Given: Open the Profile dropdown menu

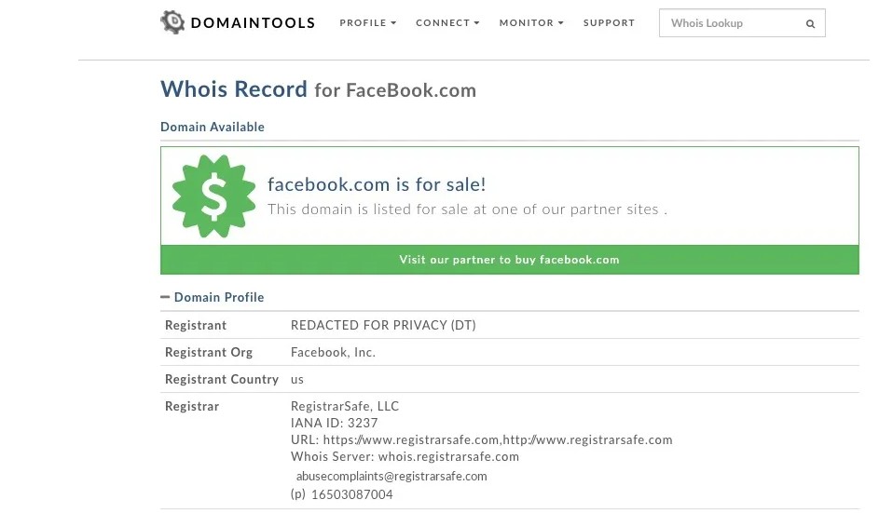Looking at the screenshot, I should (x=367, y=23).
